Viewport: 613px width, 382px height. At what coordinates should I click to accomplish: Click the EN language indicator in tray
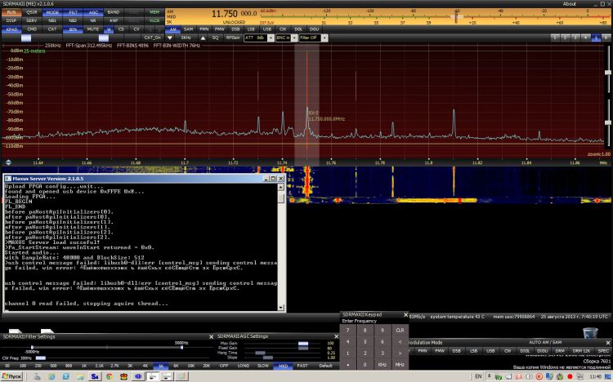pos(478,376)
